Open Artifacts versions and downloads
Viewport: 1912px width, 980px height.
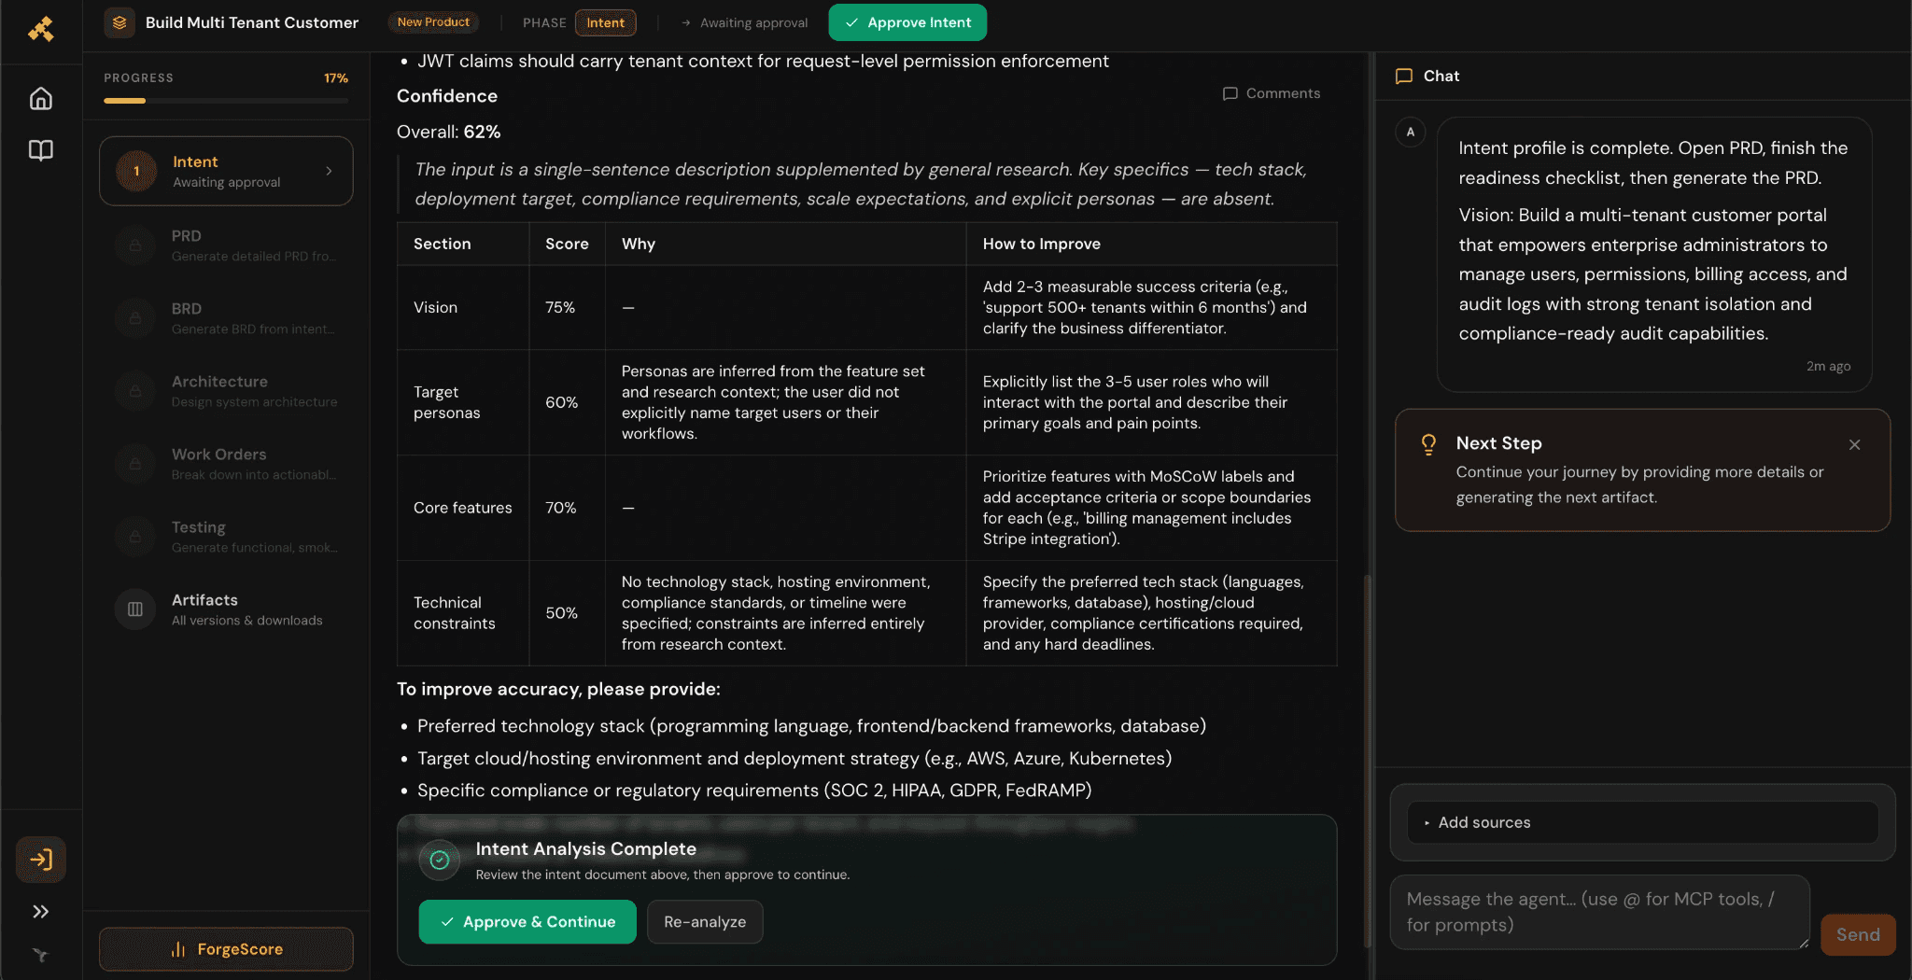pos(226,609)
